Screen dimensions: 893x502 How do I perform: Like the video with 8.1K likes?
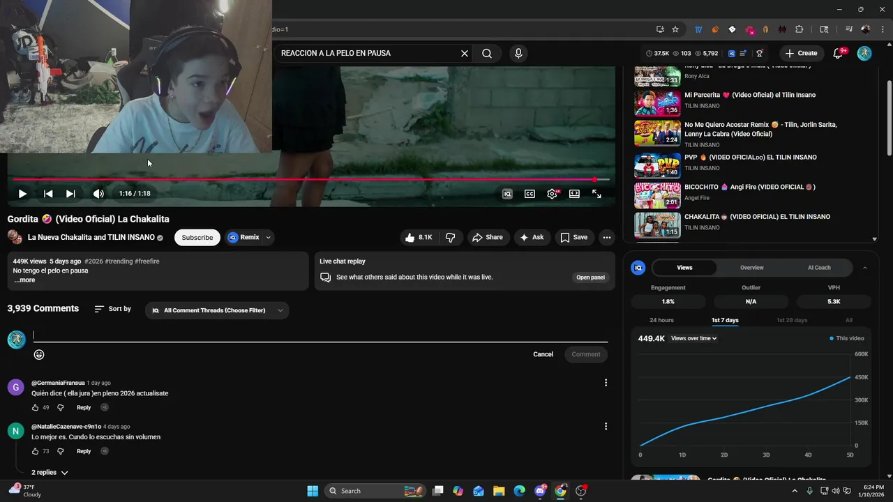click(x=419, y=238)
